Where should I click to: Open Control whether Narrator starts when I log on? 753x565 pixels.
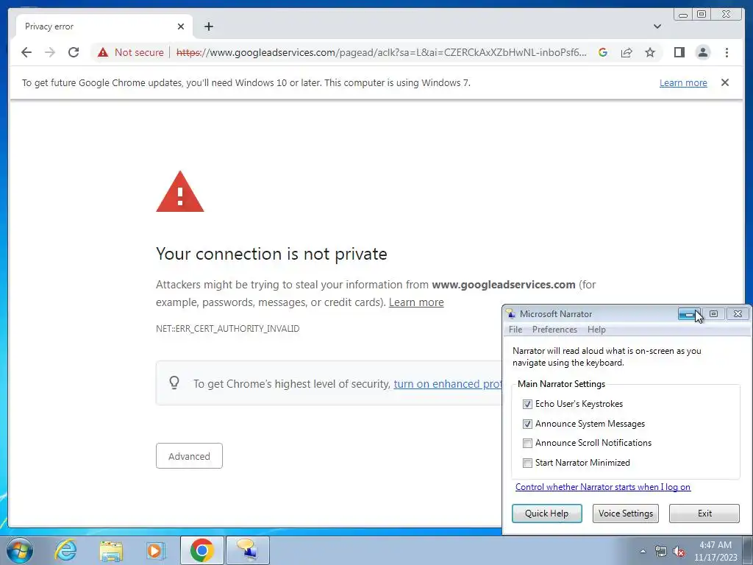pyautogui.click(x=603, y=487)
